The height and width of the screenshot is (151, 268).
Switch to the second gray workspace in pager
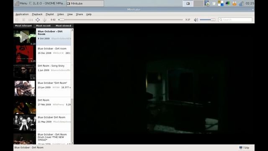[x=198, y=3]
